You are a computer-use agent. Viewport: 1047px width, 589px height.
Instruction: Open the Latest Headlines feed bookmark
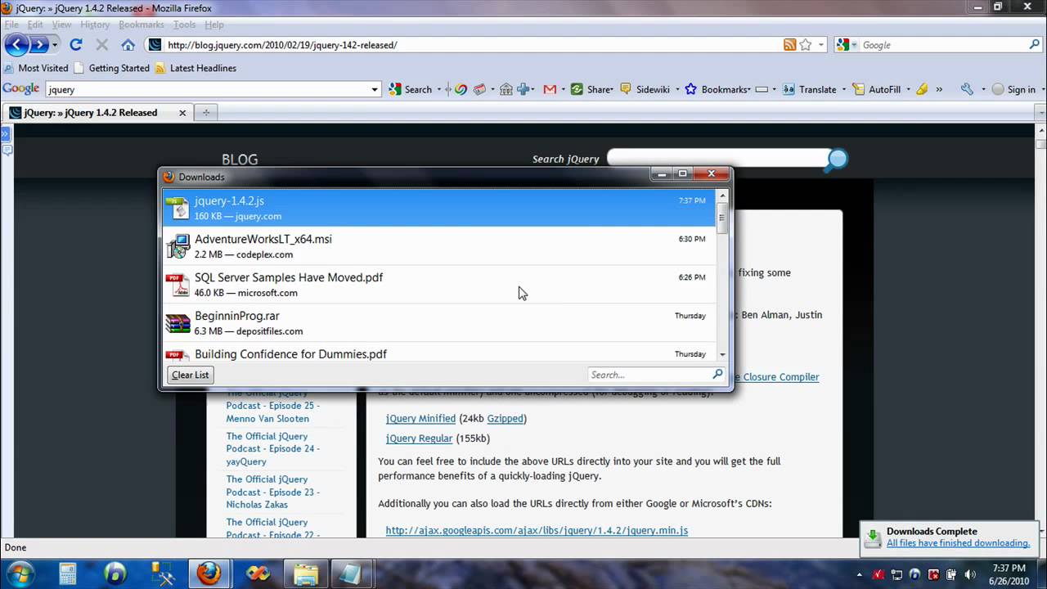[x=195, y=68]
